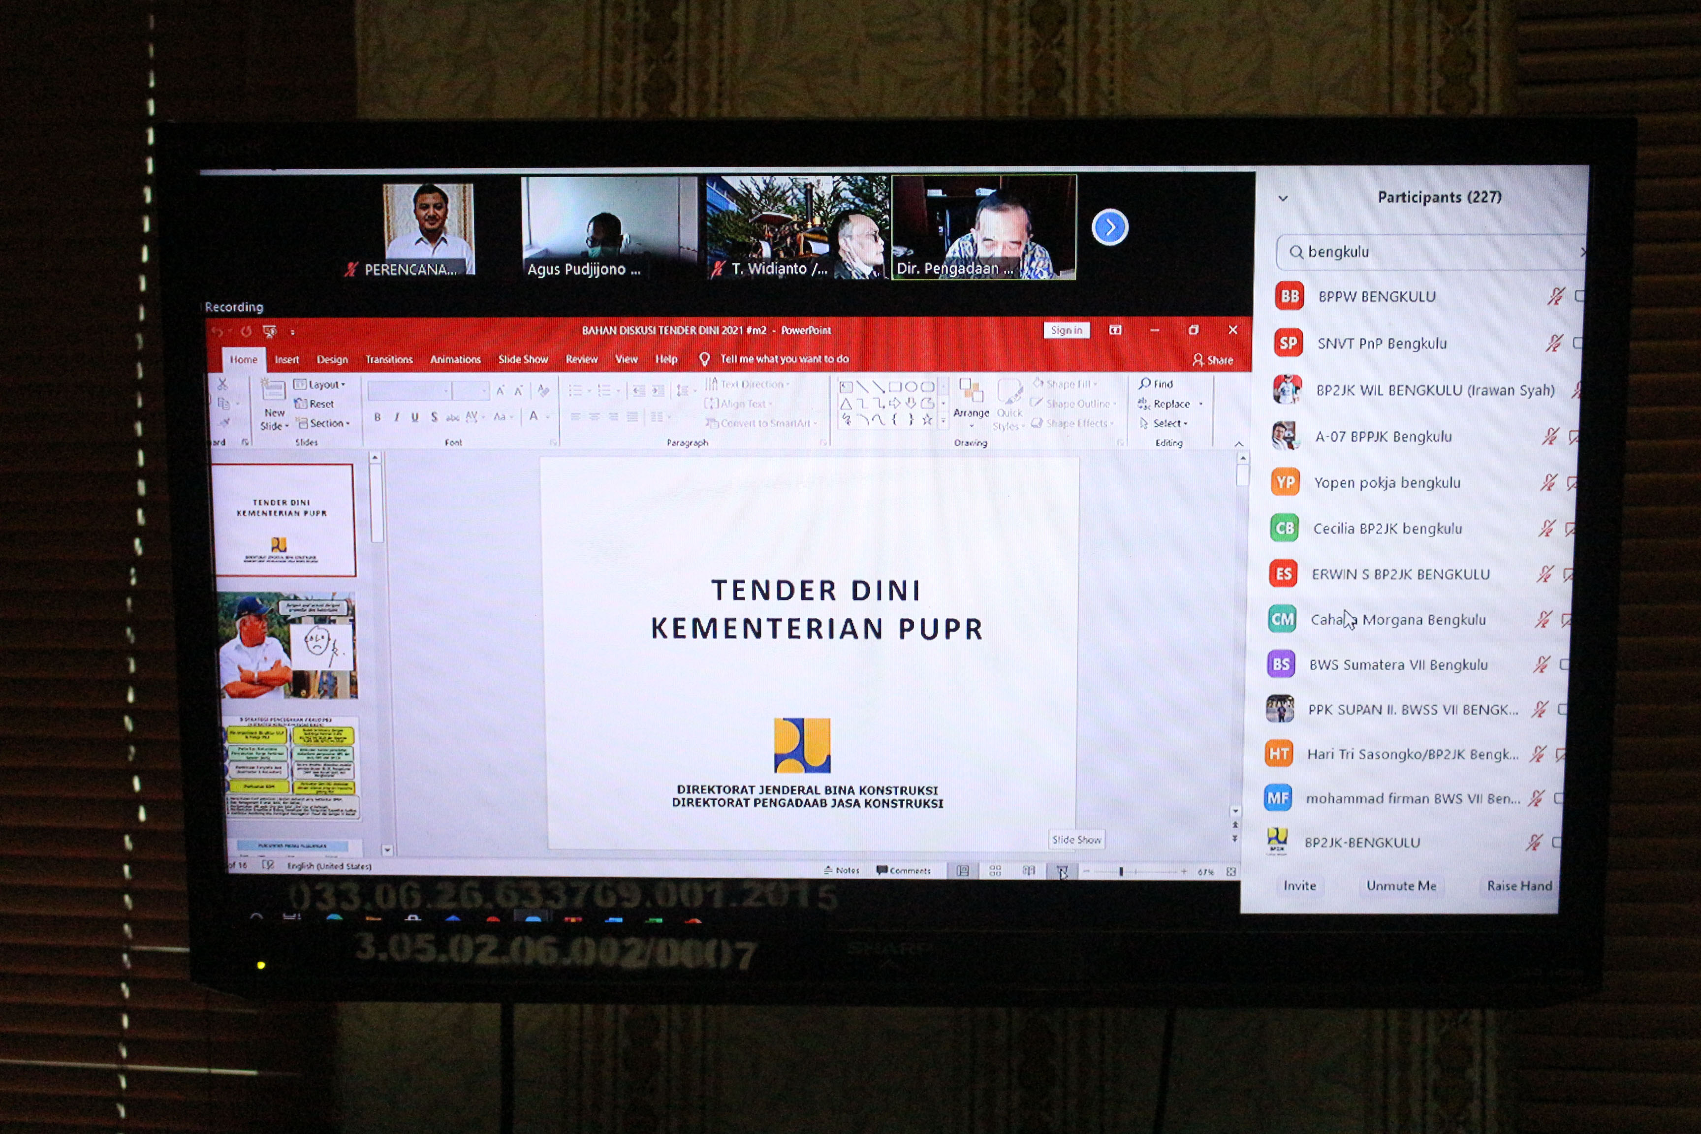Toggle the Notes pane in status bar
Viewport: 1701px width, 1134px height.
(x=842, y=870)
